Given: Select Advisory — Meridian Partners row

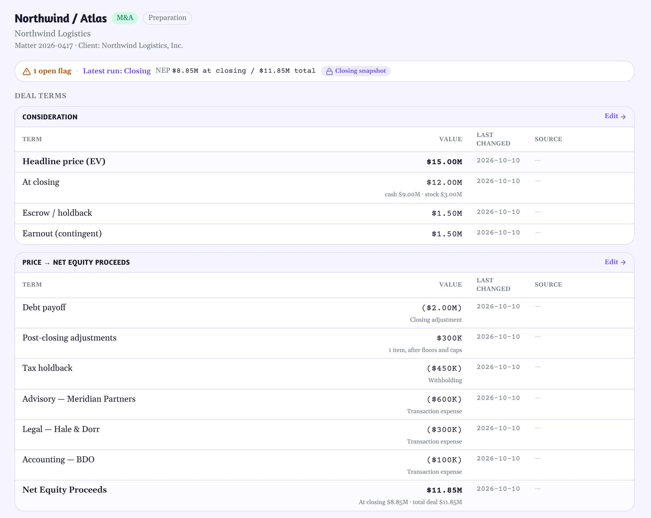Looking at the screenshot, I should click(x=325, y=404).
